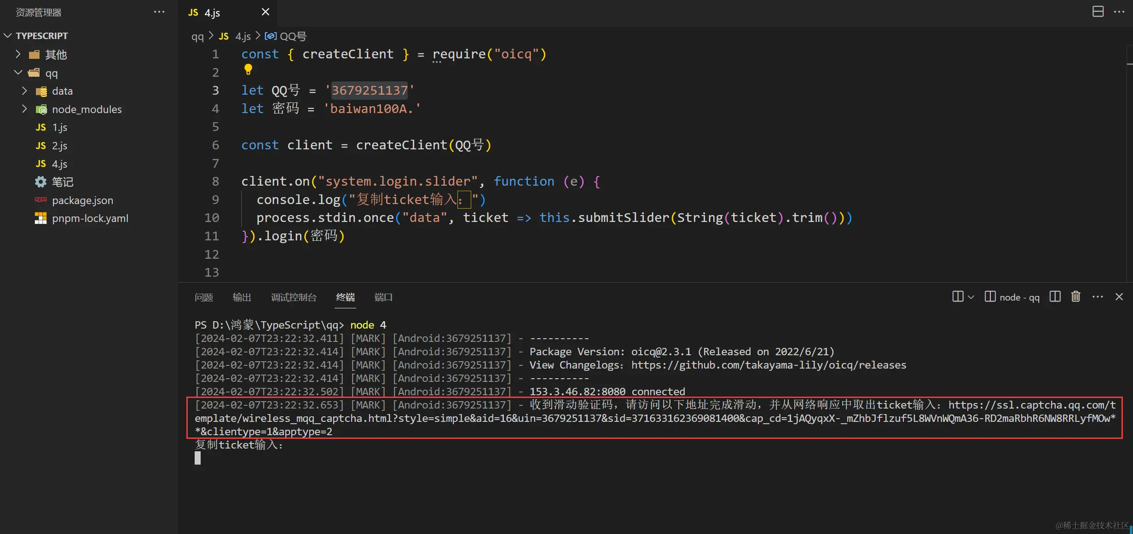Click the yellow lightbulb quick fix icon

coord(248,69)
